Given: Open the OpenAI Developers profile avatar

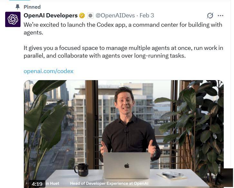Looking at the screenshot, I should [13, 19].
